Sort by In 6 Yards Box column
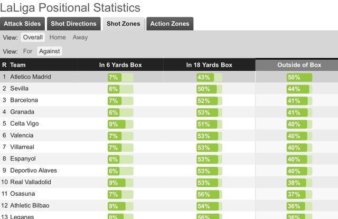The height and width of the screenshot is (219, 338). (120, 65)
